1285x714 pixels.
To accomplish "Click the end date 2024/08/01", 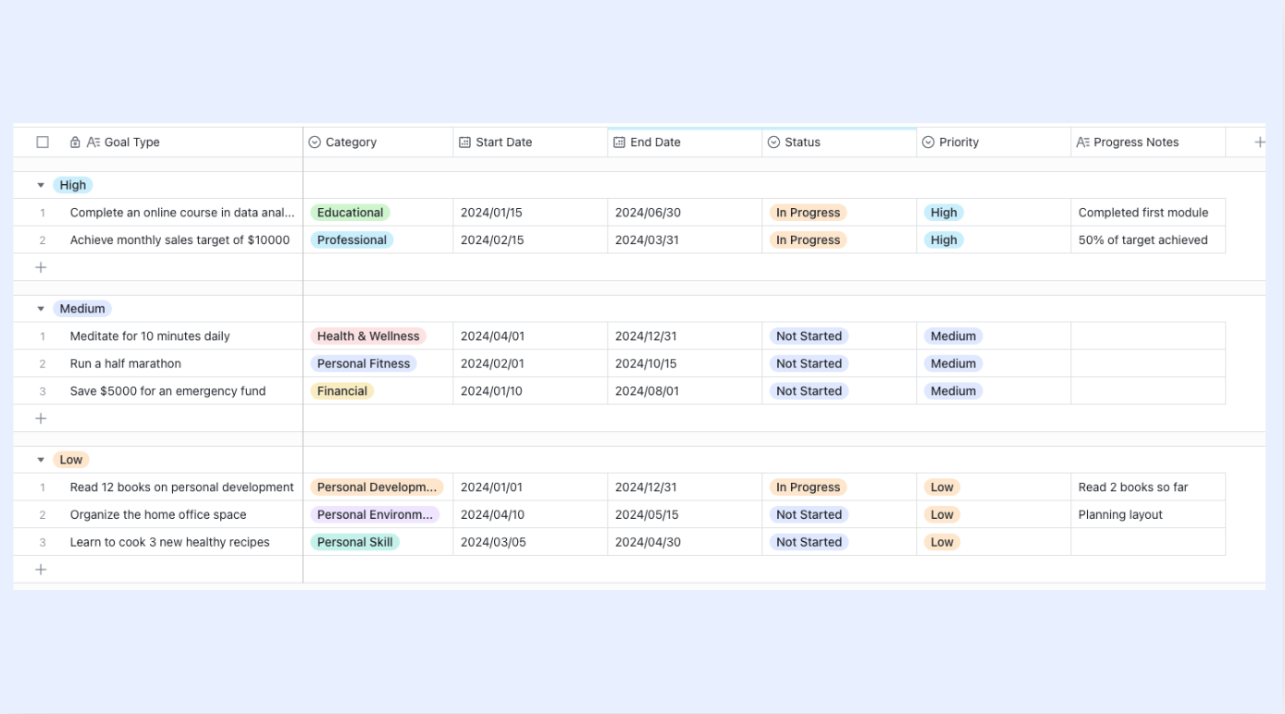I will 647,391.
